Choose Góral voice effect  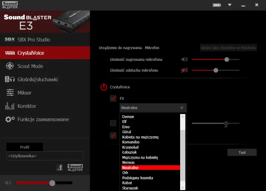coord(127,132)
